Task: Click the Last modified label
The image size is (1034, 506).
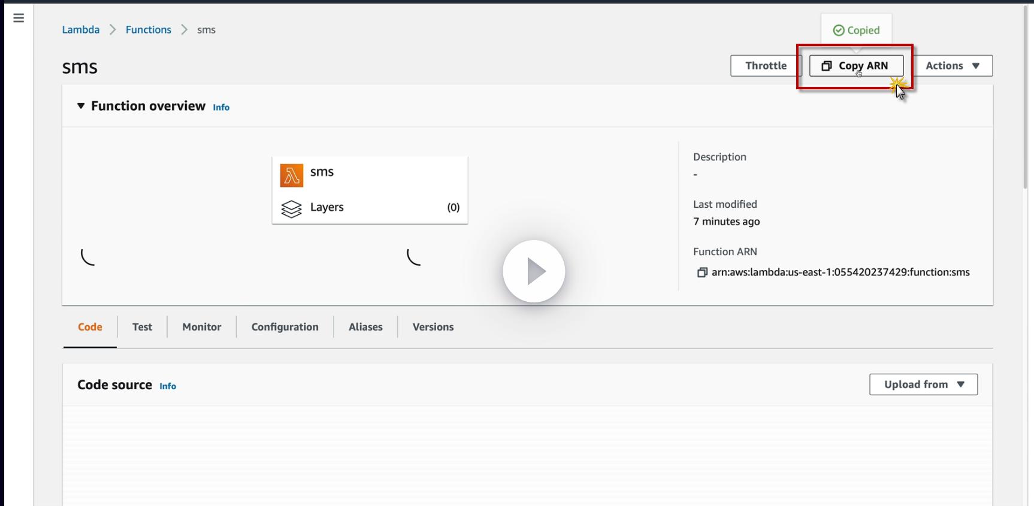Action: tap(725, 204)
